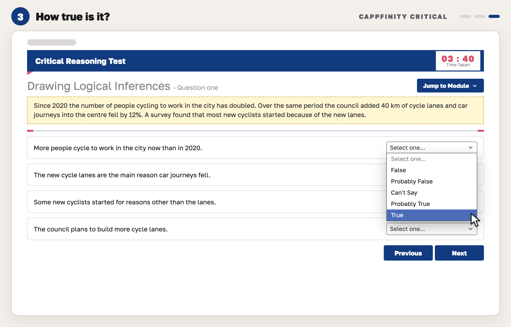Screen dimensions: 511x327
Task: Pick Can't Say from the list
Action: [x=432, y=193]
